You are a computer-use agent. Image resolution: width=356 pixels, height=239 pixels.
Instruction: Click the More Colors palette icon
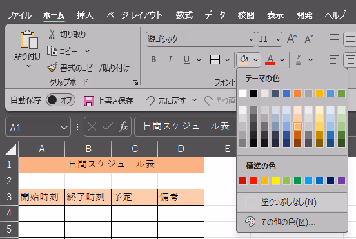pos(250,222)
